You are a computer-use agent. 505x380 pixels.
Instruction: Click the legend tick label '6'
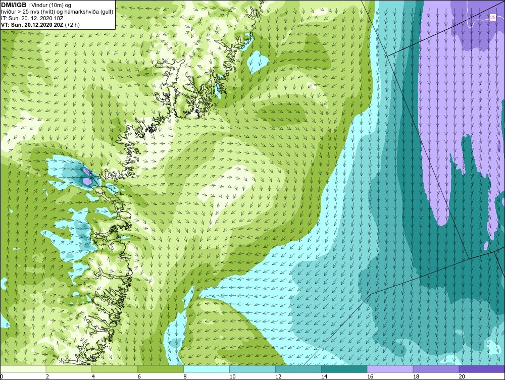click(139, 377)
